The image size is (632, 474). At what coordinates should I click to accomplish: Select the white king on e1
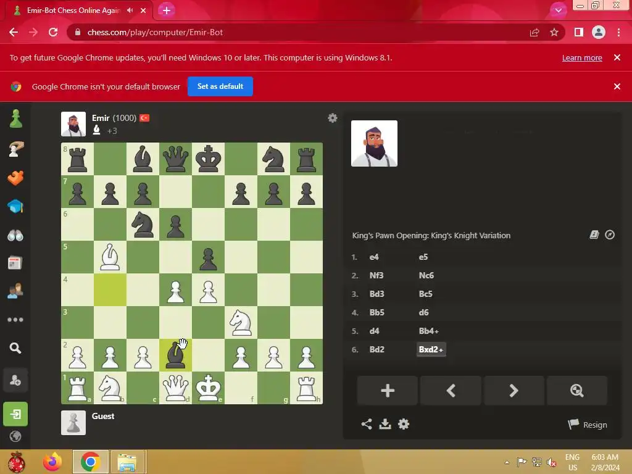208,388
